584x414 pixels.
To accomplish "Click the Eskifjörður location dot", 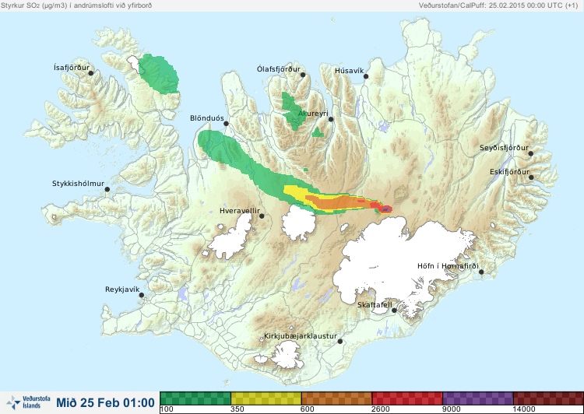I will click(531, 177).
